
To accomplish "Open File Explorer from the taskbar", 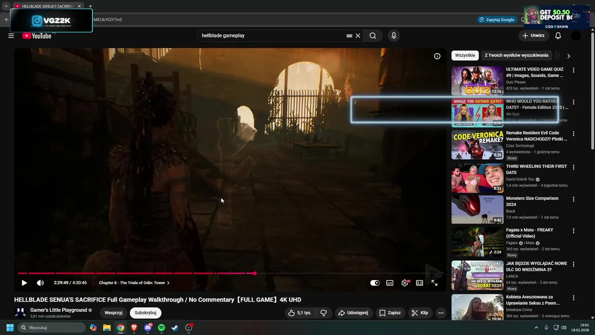I will tap(107, 328).
